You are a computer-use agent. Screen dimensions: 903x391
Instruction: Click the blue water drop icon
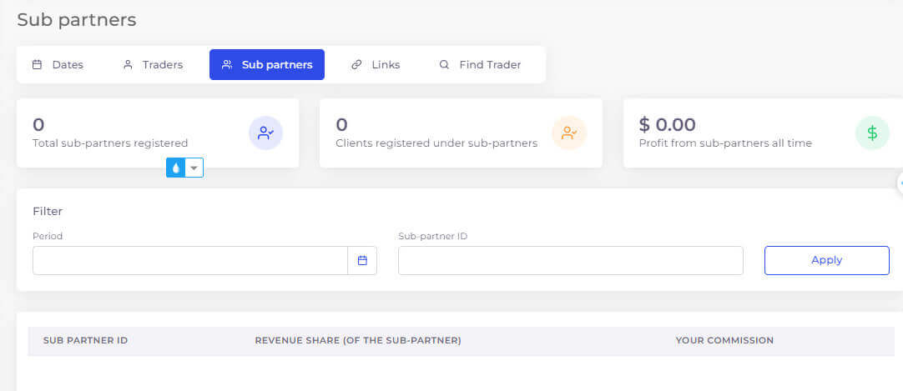[x=175, y=168]
